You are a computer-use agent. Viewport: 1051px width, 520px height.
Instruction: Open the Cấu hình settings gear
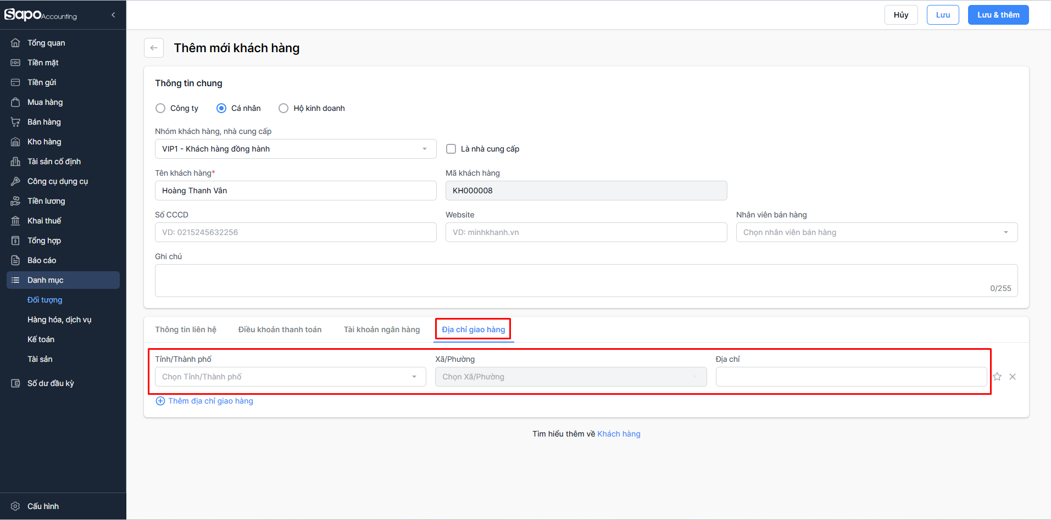pos(15,506)
